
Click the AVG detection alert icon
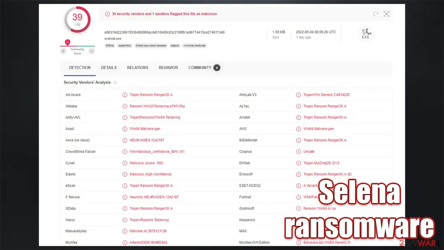(x=298, y=129)
